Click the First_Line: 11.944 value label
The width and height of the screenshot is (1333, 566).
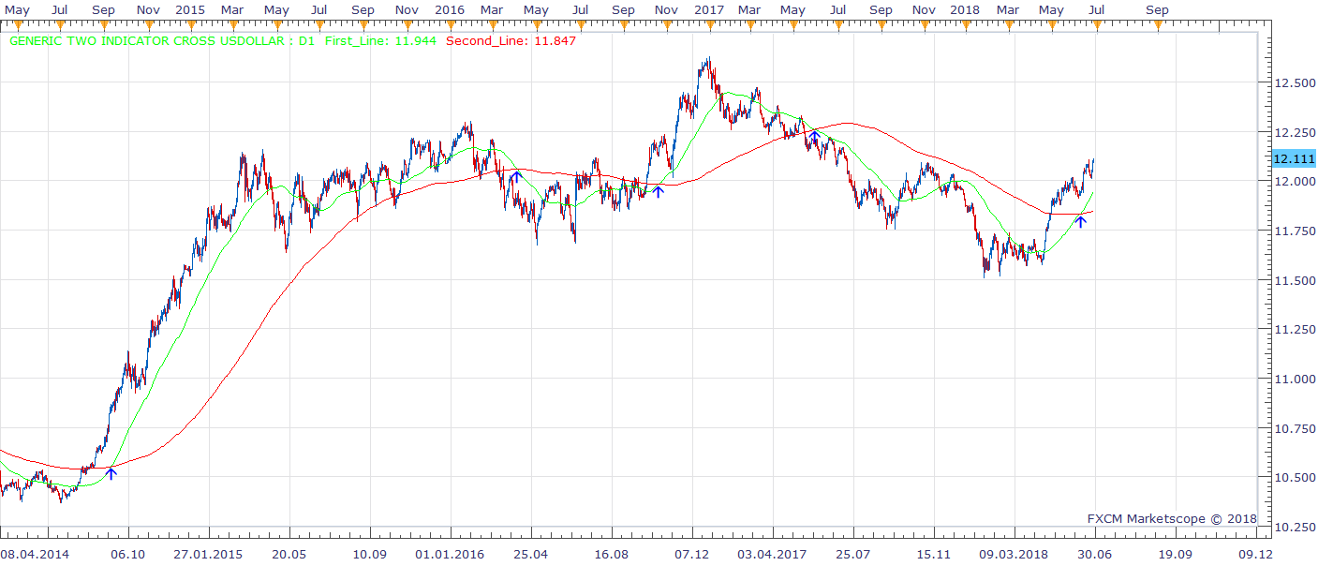(x=380, y=41)
